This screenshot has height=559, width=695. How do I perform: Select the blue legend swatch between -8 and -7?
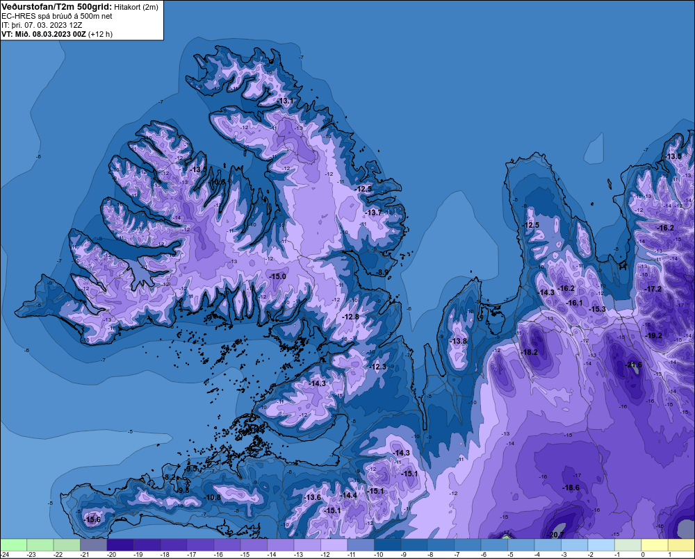(x=441, y=545)
